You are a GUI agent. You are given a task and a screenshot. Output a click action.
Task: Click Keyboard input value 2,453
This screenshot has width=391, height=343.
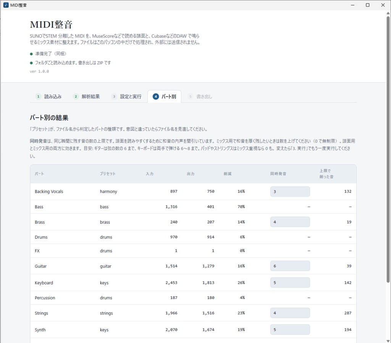(171, 283)
